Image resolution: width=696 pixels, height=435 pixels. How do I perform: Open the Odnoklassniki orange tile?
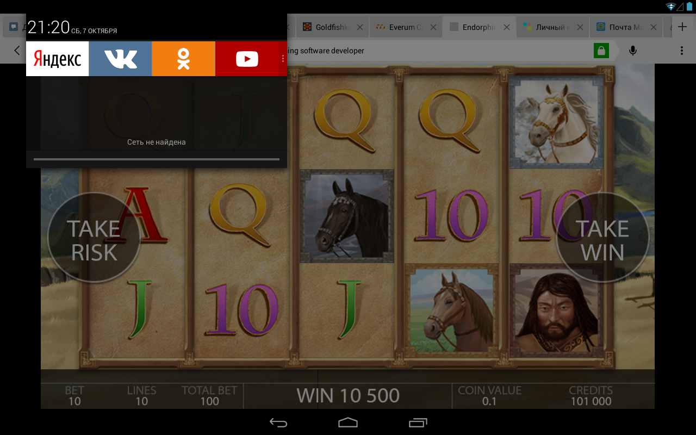[x=183, y=58]
